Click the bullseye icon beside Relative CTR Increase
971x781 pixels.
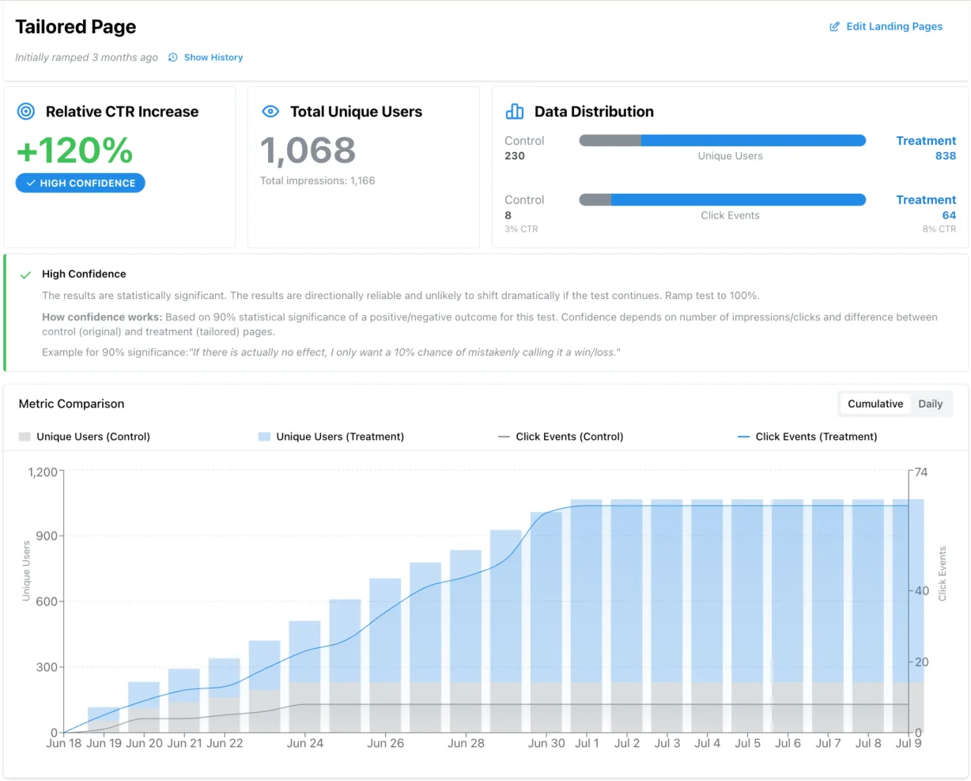(25, 112)
